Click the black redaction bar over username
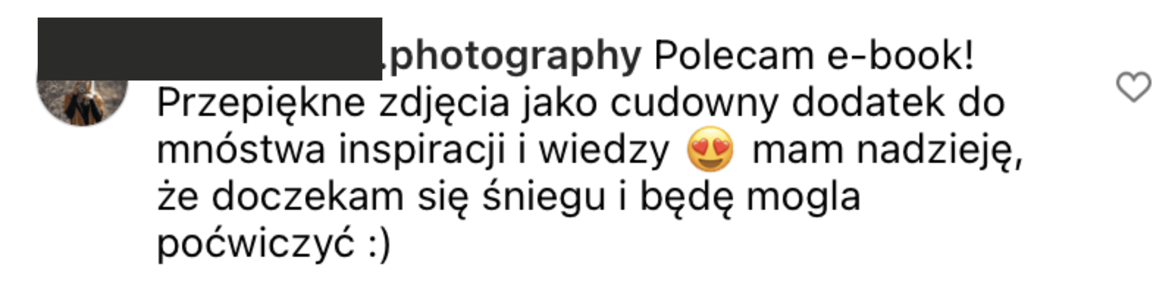The width and height of the screenshot is (1175, 289). [x=210, y=49]
